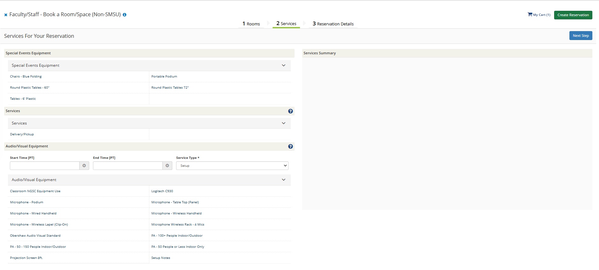Click the help icon in the Services section header
599x270 pixels.
(290, 111)
